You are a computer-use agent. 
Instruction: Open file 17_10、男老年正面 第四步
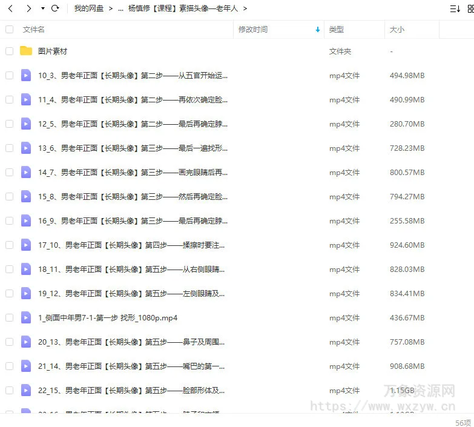(131, 245)
